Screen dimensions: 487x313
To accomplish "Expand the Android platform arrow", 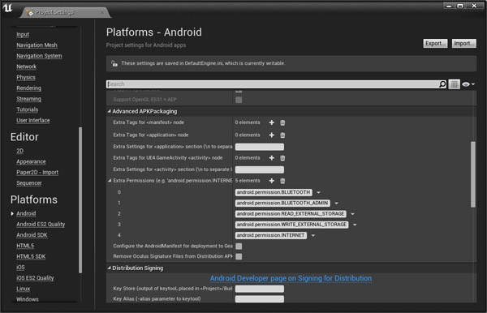I will (x=12, y=213).
